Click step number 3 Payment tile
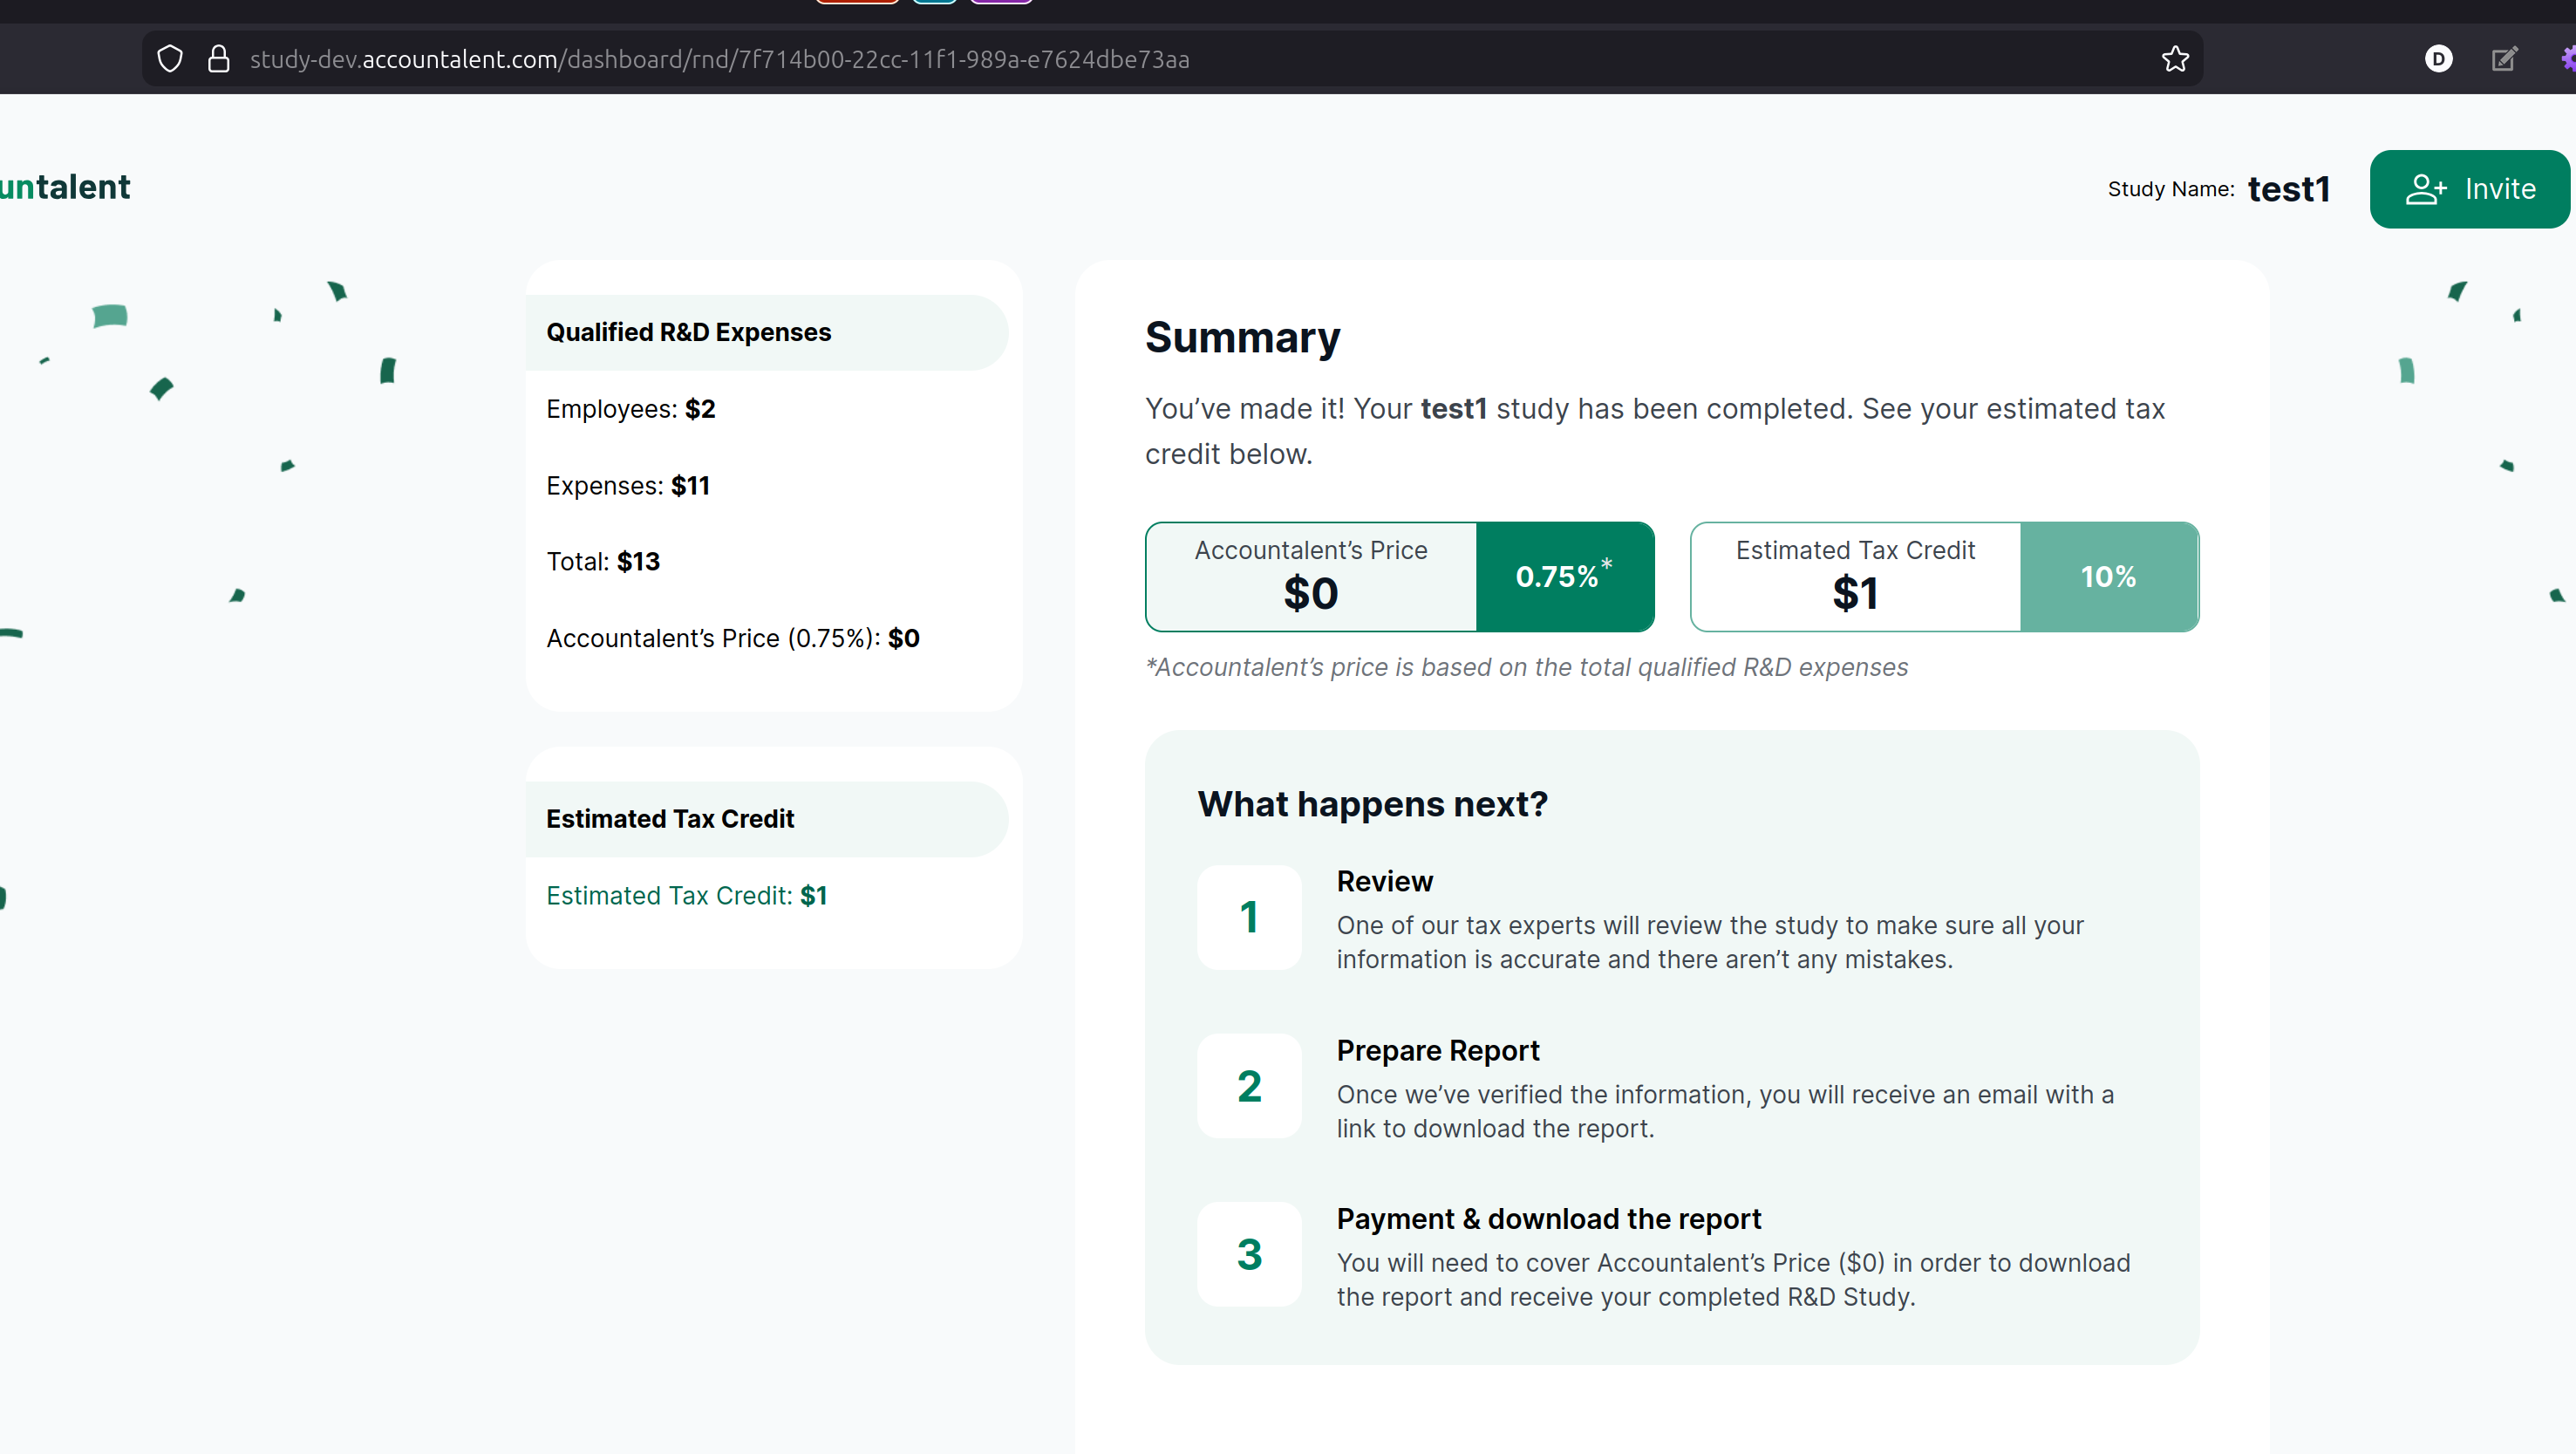Screen dimensions: 2576x1454 pyautogui.click(x=1249, y=1253)
